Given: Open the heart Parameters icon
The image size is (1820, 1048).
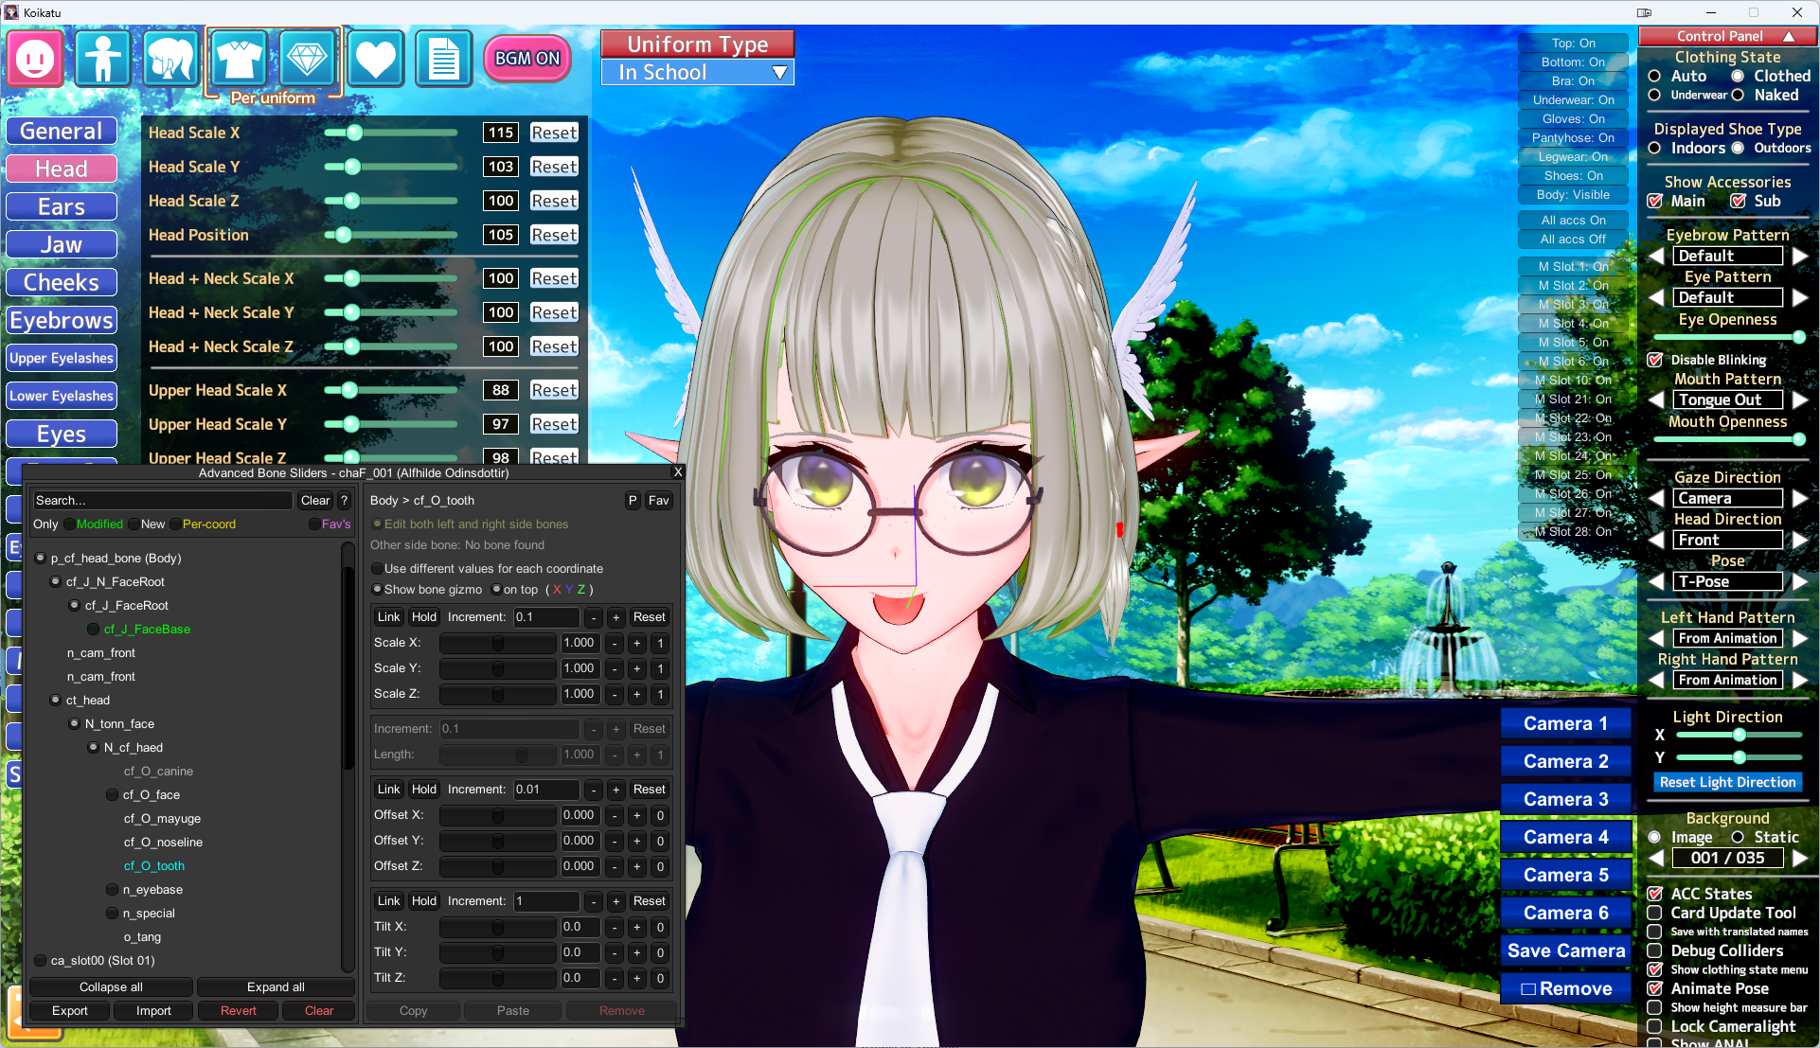Looking at the screenshot, I should (375, 59).
